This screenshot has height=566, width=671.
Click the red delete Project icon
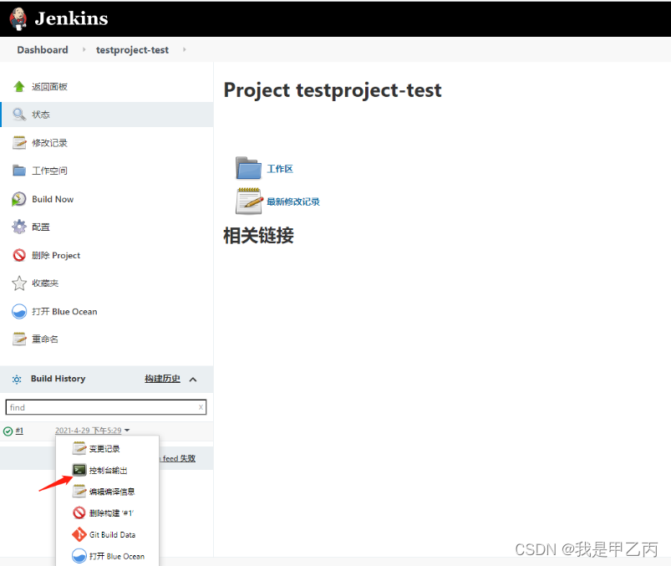pos(19,255)
